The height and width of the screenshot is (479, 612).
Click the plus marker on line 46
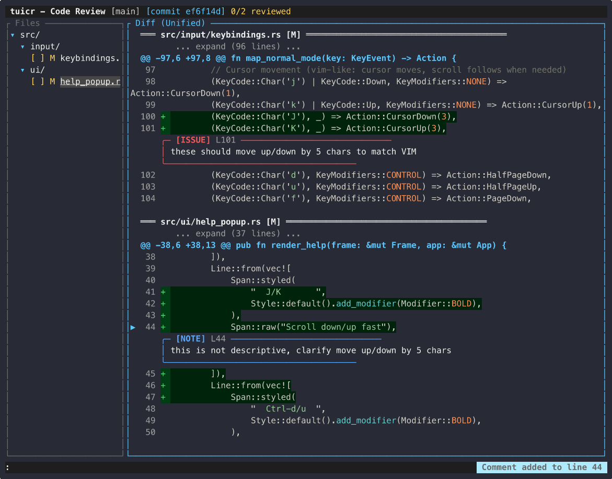[x=163, y=386]
